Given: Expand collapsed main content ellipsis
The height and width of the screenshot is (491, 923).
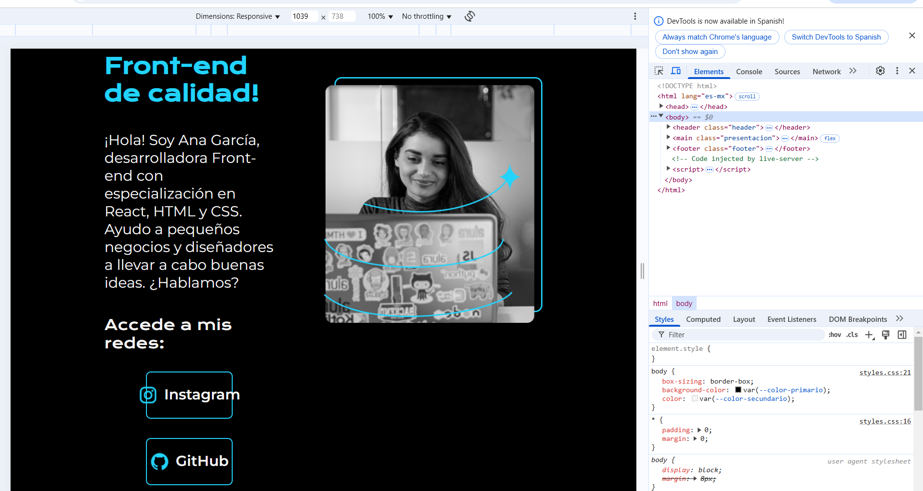Looking at the screenshot, I should (x=785, y=138).
